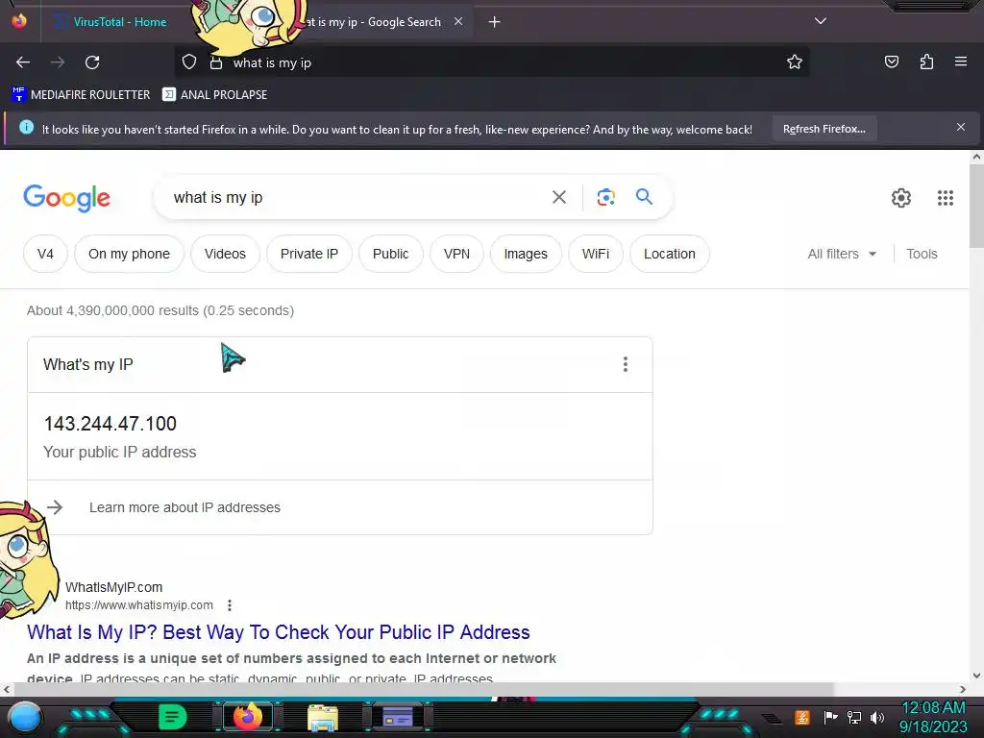This screenshot has height=738, width=984.
Task: Open the clock showing 12:08 AM
Action: pyautogui.click(x=933, y=707)
